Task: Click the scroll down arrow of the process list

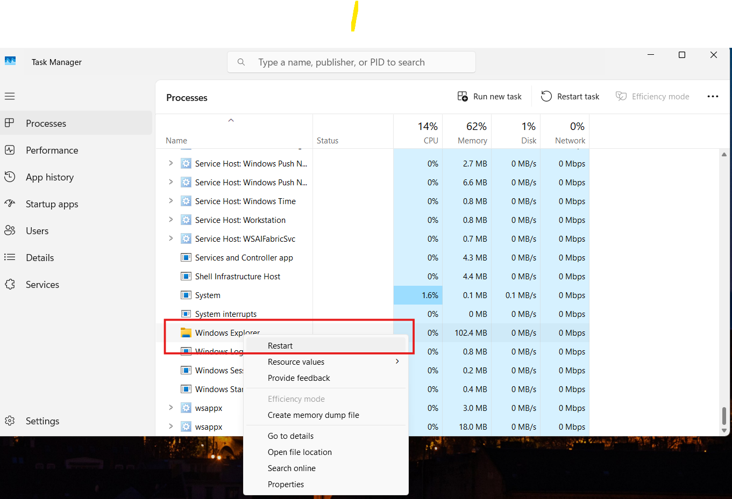Action: [x=724, y=430]
